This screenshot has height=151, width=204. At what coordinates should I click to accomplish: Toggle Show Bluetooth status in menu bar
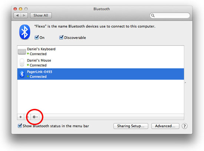(20, 126)
